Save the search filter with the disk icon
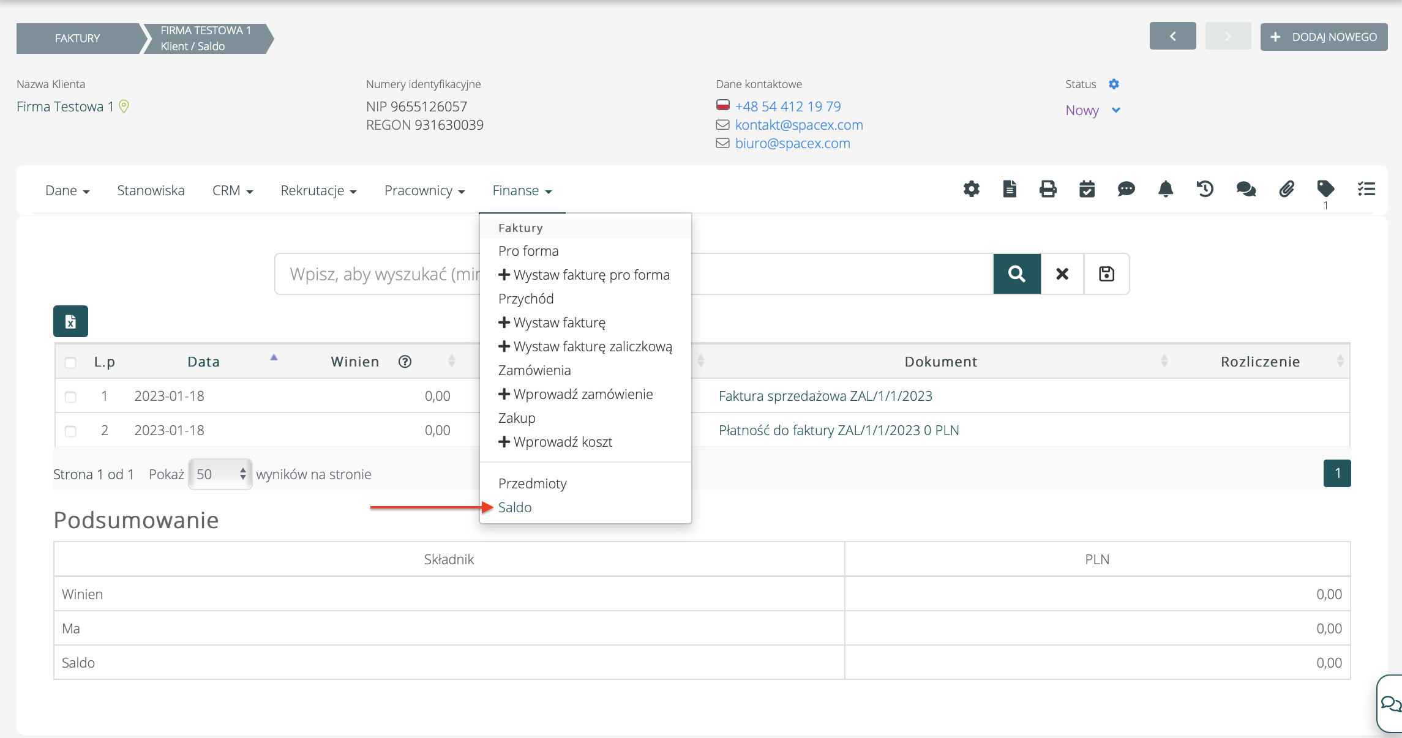The width and height of the screenshot is (1402, 738). (1106, 274)
